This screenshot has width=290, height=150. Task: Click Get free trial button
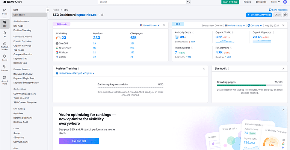click(x=79, y=141)
